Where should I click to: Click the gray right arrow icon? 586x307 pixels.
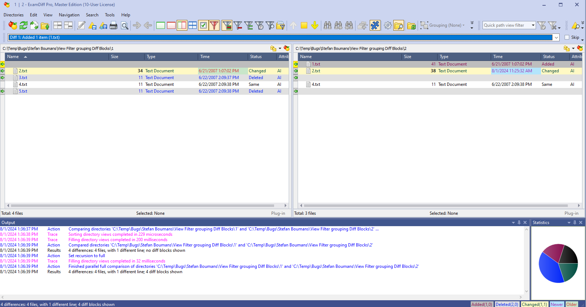[x=137, y=25]
